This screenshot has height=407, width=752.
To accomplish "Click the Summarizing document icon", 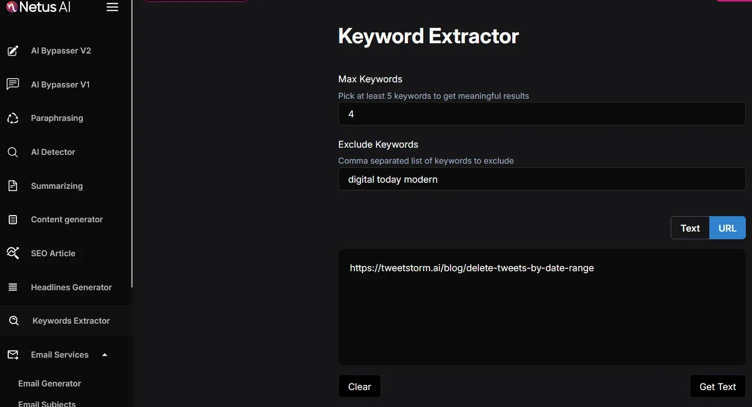I will (x=13, y=186).
